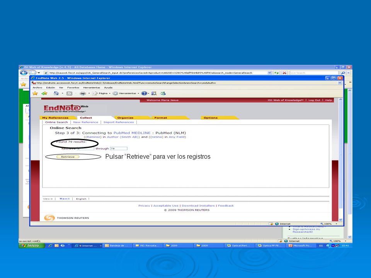Viewport: 371px width, 278px height.
Task: Click the Outlook quick launch icon in taskbar
Action: tap(56, 246)
